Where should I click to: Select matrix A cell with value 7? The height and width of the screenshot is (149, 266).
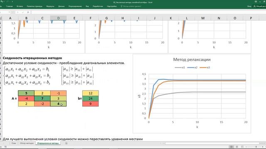[42, 99]
